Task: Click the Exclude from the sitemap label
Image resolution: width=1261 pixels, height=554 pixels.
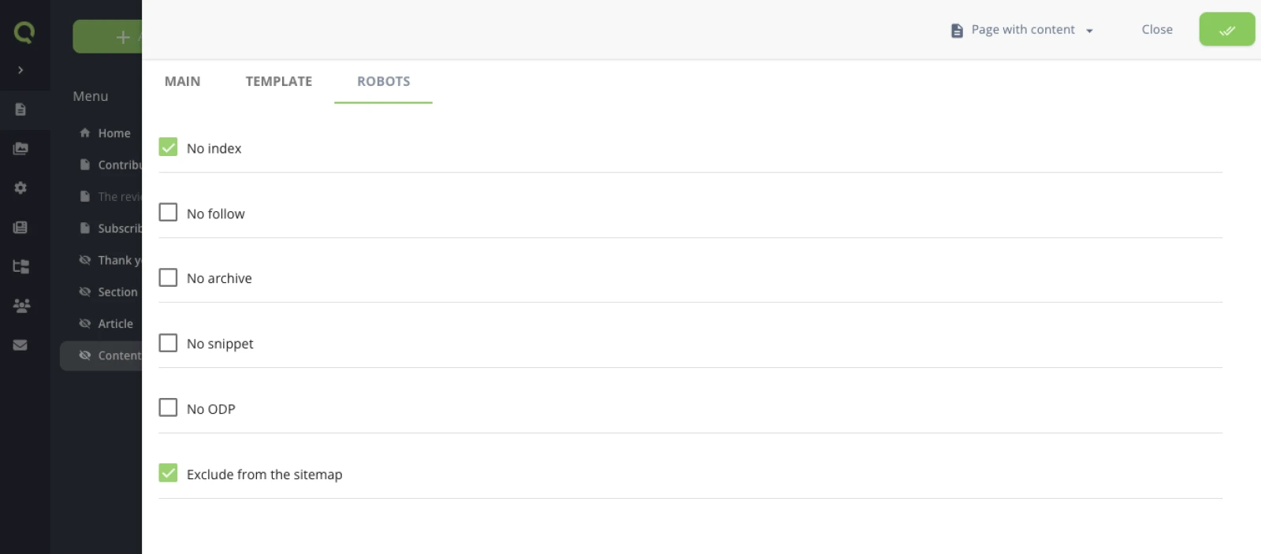Action: [264, 474]
